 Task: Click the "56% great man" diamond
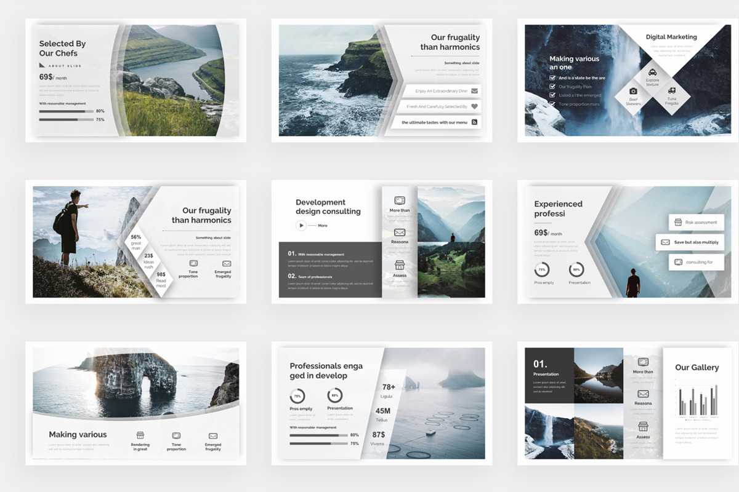click(x=136, y=242)
